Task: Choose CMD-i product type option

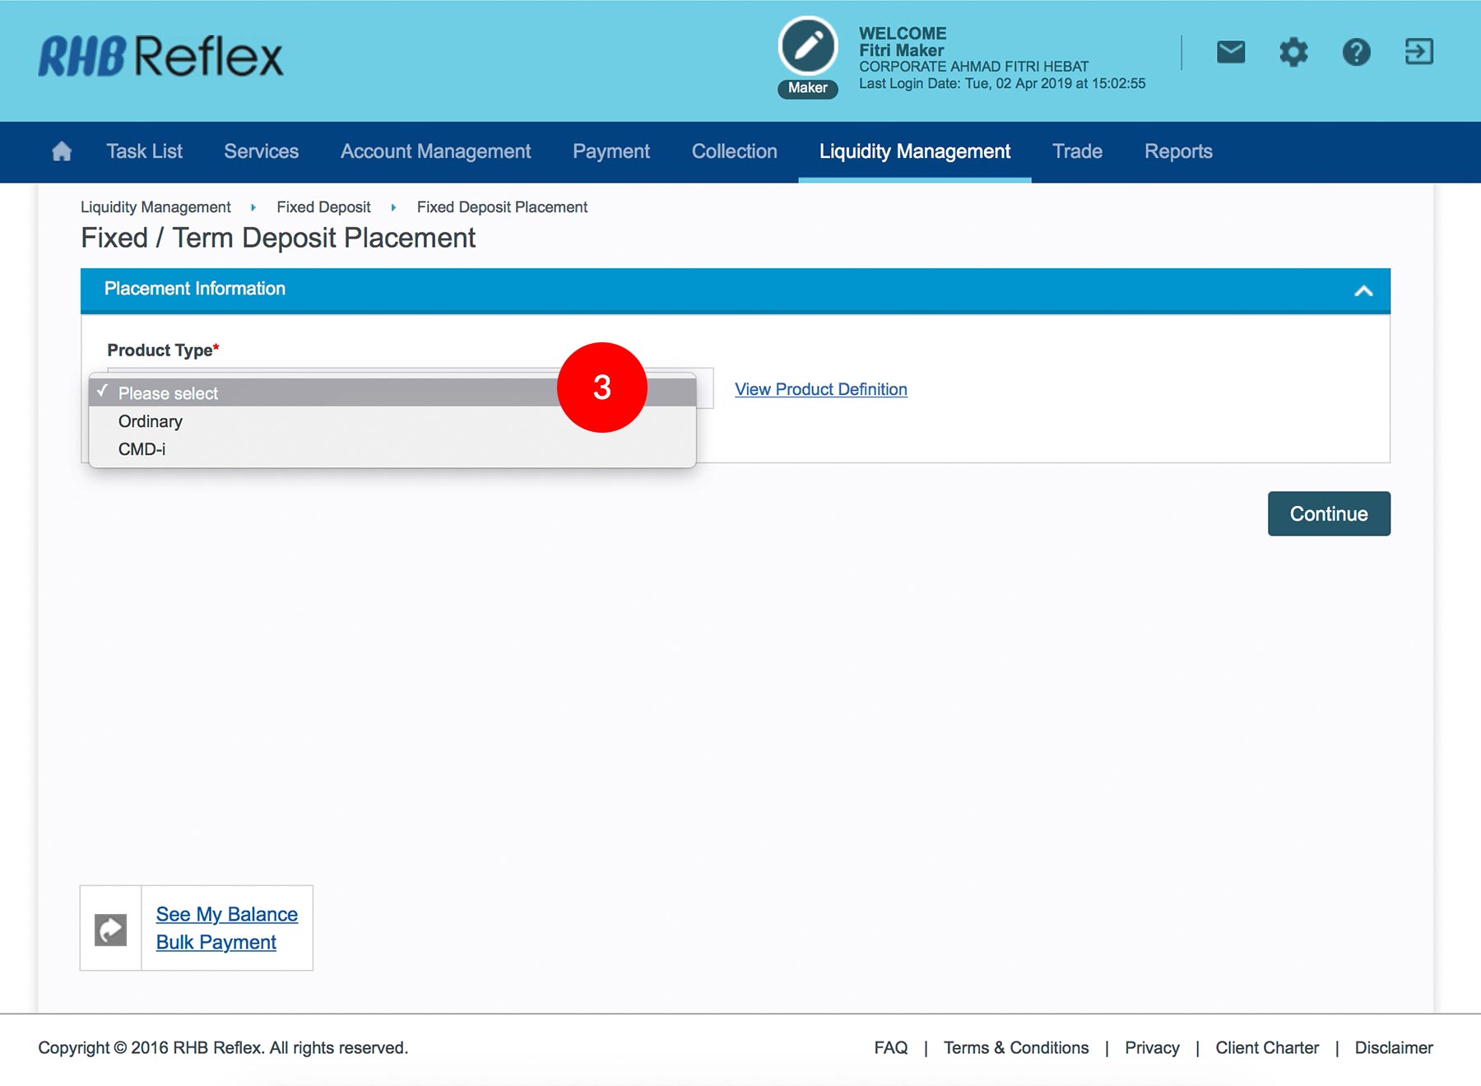Action: pos(142,449)
